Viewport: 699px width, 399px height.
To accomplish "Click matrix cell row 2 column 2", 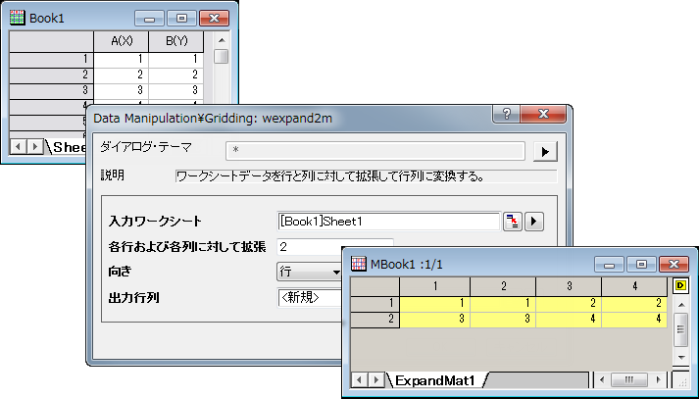I will (503, 320).
